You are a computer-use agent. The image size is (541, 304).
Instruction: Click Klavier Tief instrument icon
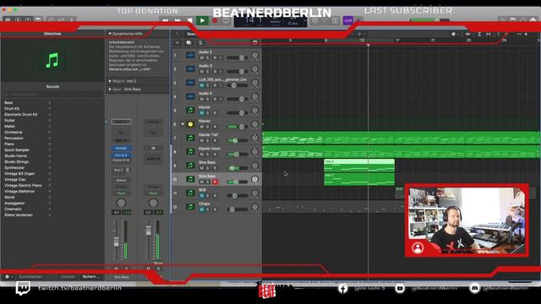(x=190, y=138)
